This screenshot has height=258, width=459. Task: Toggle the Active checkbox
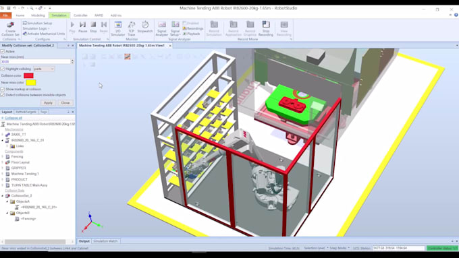click(3, 51)
